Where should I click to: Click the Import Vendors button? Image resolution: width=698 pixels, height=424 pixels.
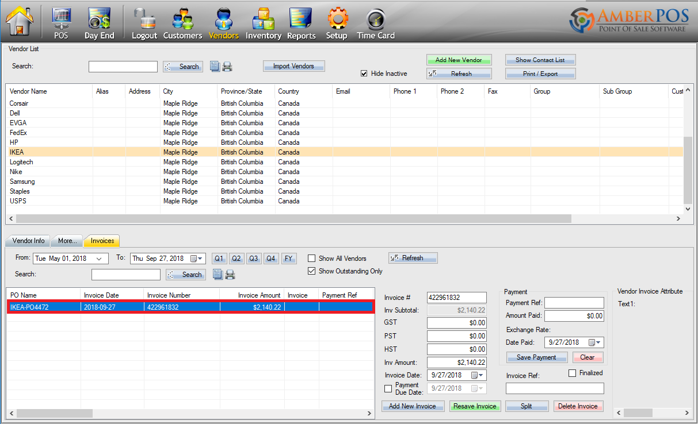294,66
